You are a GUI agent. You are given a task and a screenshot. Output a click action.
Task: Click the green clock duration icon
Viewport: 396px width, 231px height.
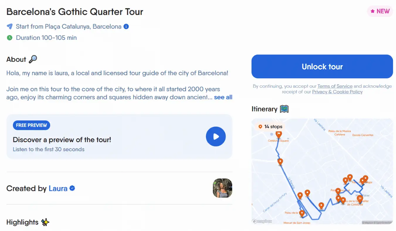coord(10,38)
